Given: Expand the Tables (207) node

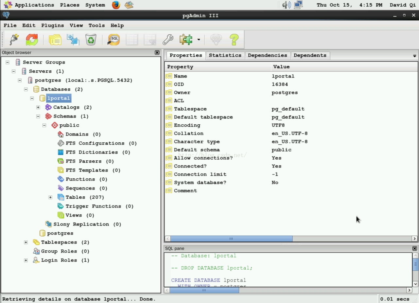Looking at the screenshot, I should pyautogui.click(x=50, y=197).
